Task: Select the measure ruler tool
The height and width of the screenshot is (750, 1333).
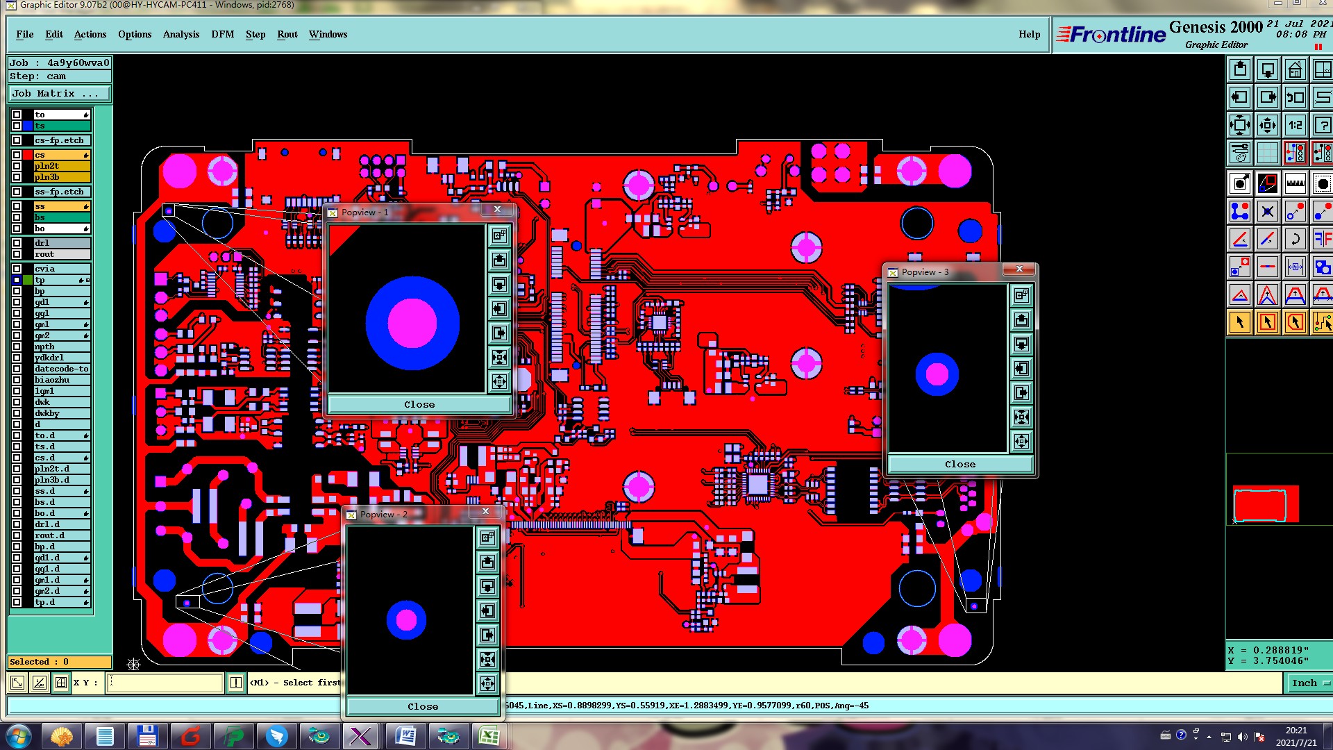Action: tap(1295, 184)
